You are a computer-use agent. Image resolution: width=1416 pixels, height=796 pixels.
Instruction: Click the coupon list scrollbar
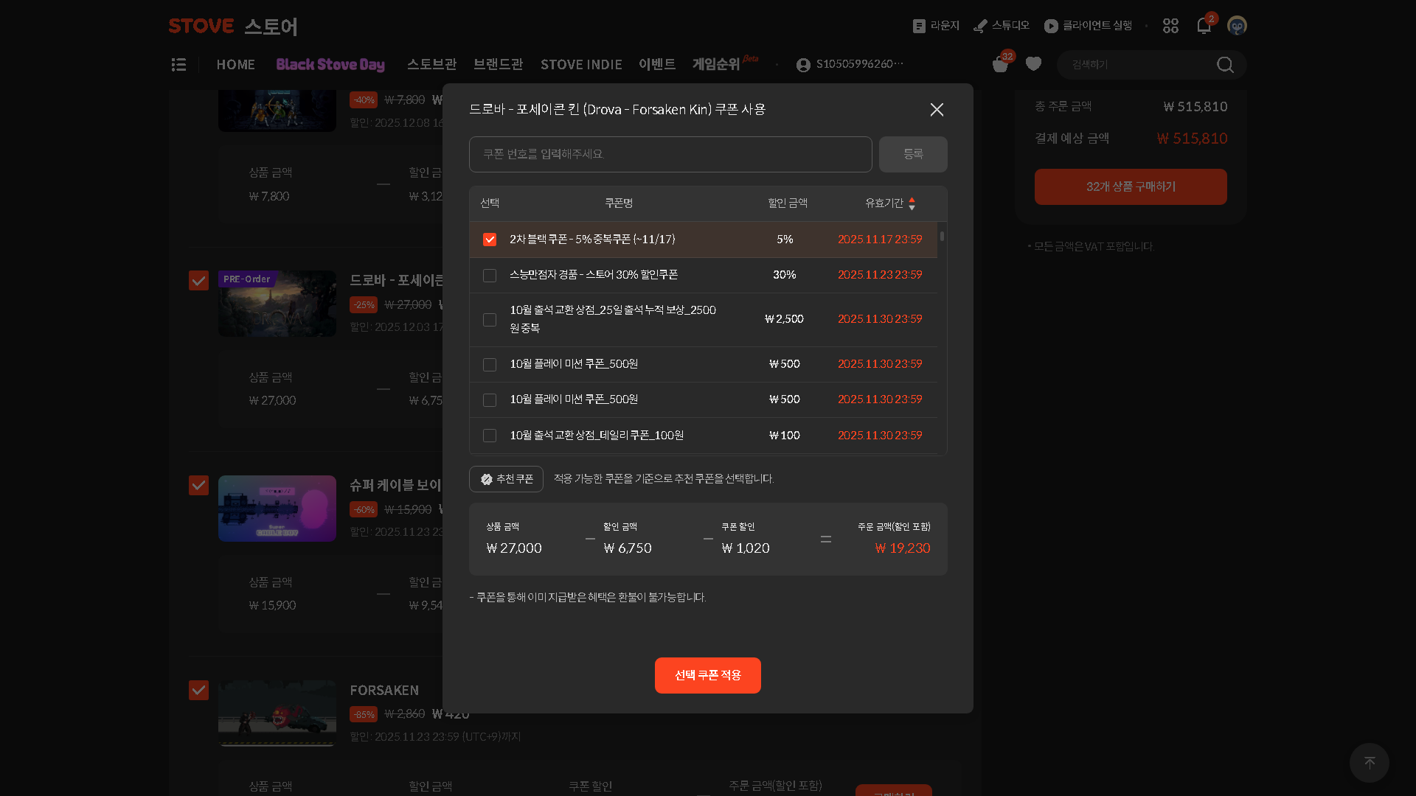click(x=942, y=237)
